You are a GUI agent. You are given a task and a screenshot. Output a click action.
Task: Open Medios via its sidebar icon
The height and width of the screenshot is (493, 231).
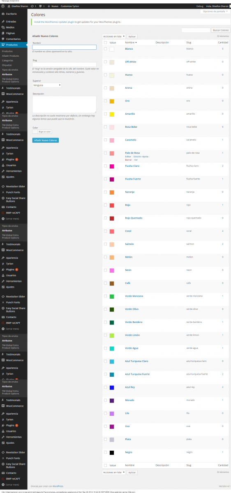(3, 27)
